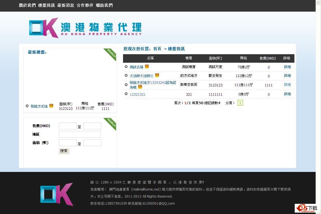
Task: Click the 搜索 button
Action: click(64, 151)
